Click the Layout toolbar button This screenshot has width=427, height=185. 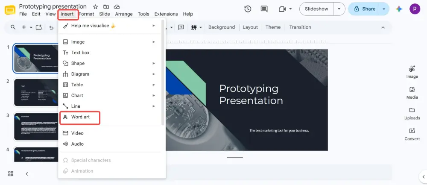tap(250, 27)
